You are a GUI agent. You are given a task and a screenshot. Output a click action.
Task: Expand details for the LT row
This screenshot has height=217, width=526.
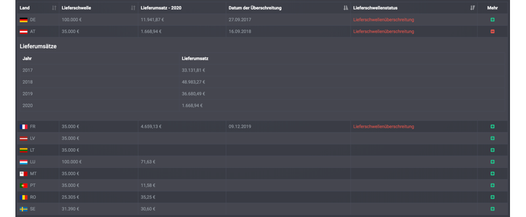coord(492,150)
